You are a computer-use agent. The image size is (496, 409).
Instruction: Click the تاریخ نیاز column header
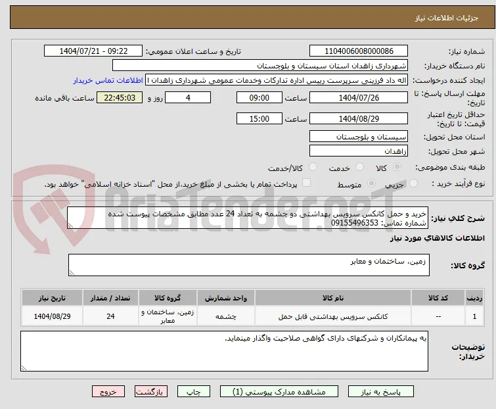(52, 298)
